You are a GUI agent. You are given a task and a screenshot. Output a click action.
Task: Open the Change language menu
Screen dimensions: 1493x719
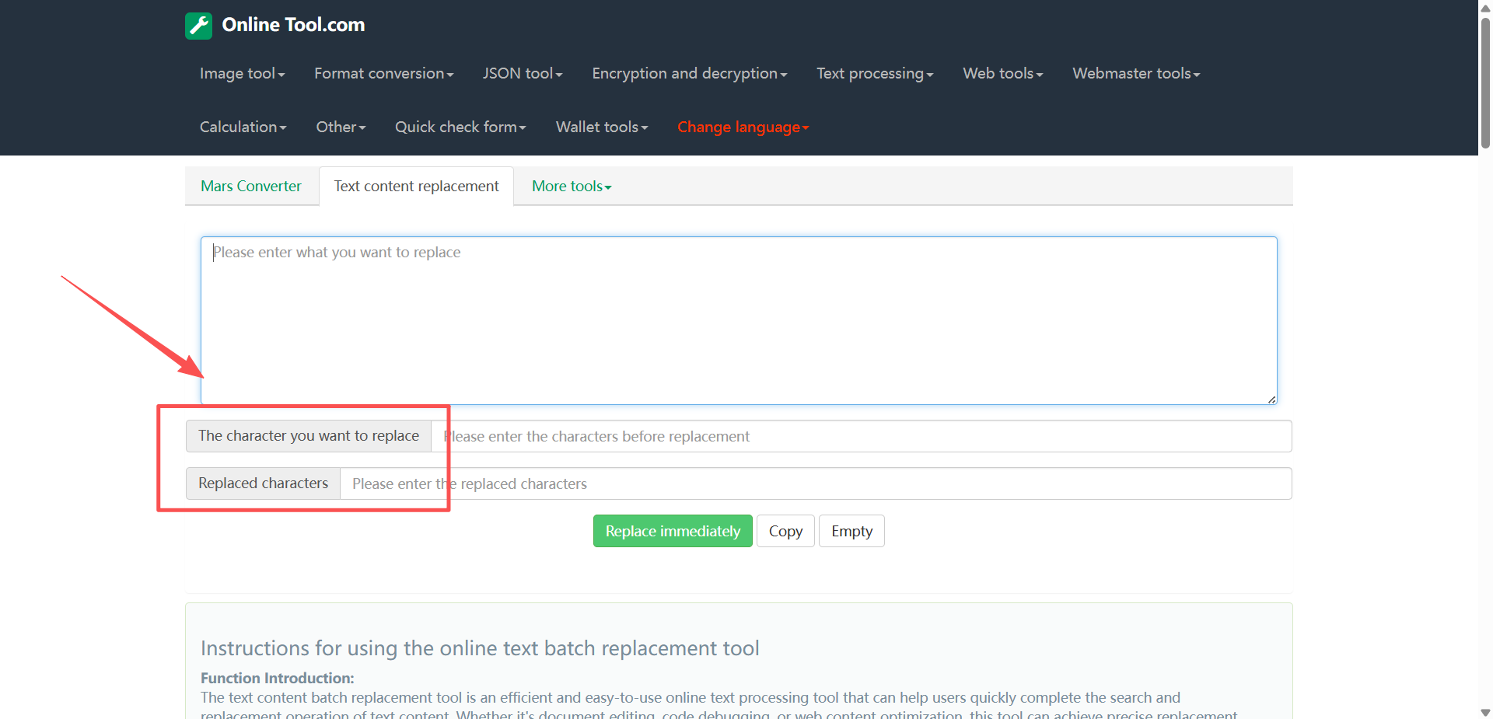743,127
